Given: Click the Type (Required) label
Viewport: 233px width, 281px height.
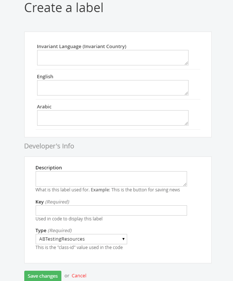Looking at the screenshot, I should coord(54,231).
